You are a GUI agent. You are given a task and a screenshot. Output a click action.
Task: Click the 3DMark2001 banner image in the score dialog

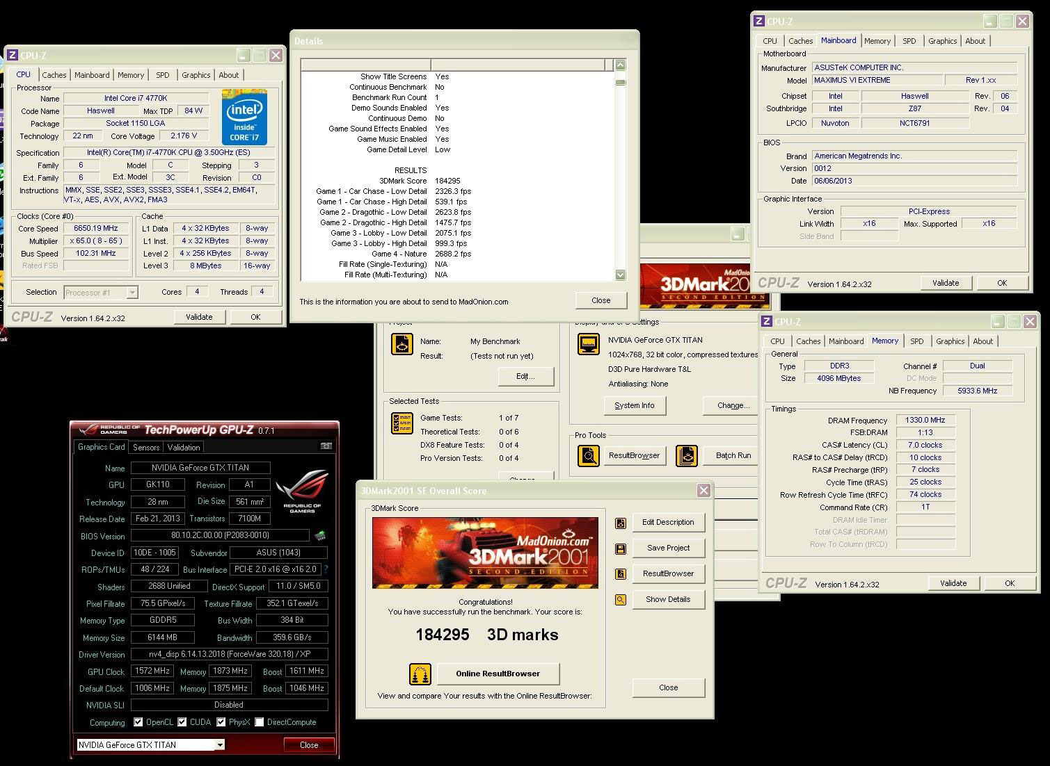pyautogui.click(x=485, y=553)
